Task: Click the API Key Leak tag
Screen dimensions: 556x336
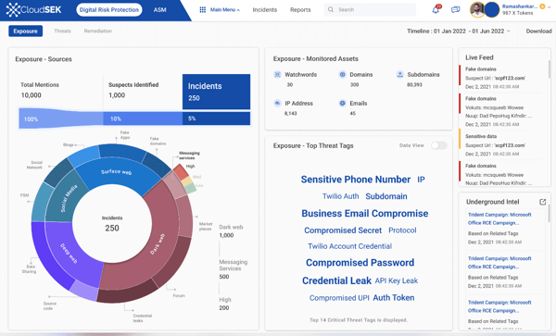Action: coord(397,280)
